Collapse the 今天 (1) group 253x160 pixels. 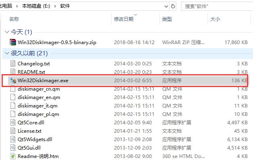click(x=7, y=32)
